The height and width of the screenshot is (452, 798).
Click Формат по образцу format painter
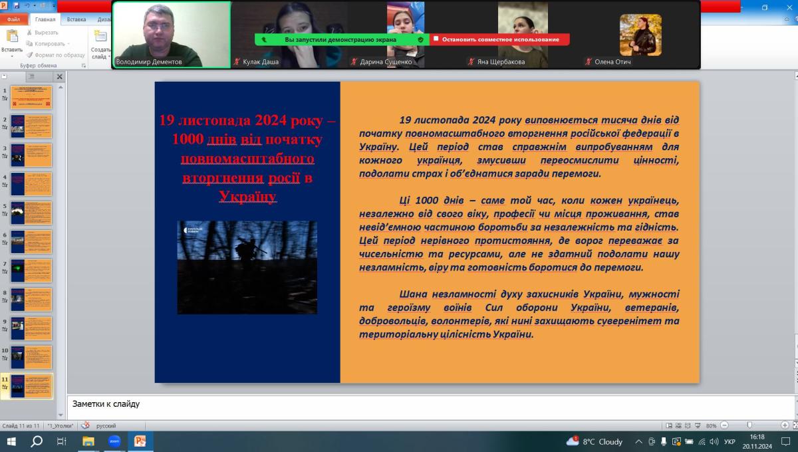[56, 55]
